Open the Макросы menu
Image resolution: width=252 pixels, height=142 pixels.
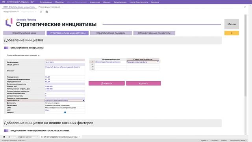59,2
